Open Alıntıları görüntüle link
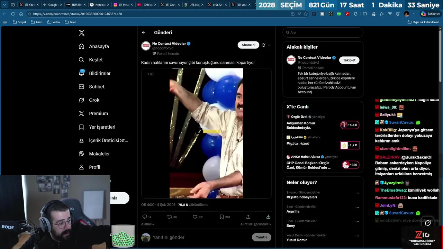Screen dimensions: 443x249 point(256,224)
